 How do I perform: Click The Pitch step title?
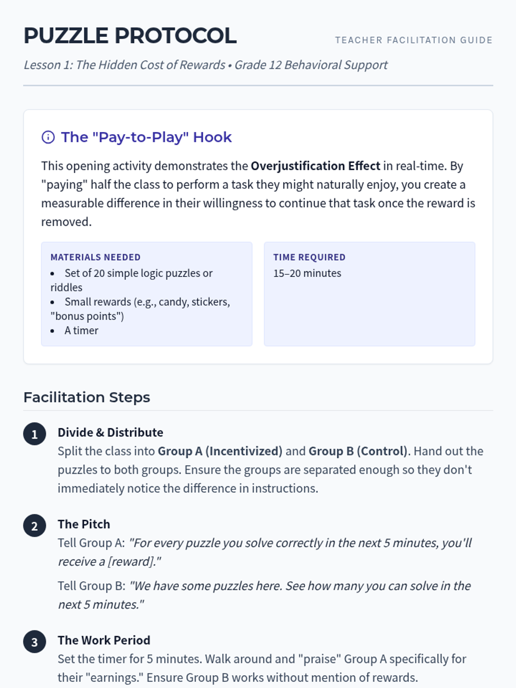tap(84, 524)
